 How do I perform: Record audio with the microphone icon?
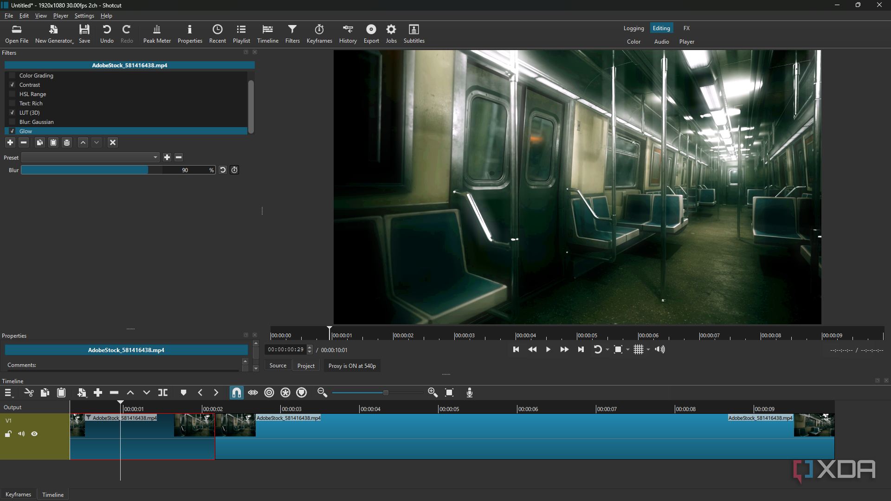point(470,392)
